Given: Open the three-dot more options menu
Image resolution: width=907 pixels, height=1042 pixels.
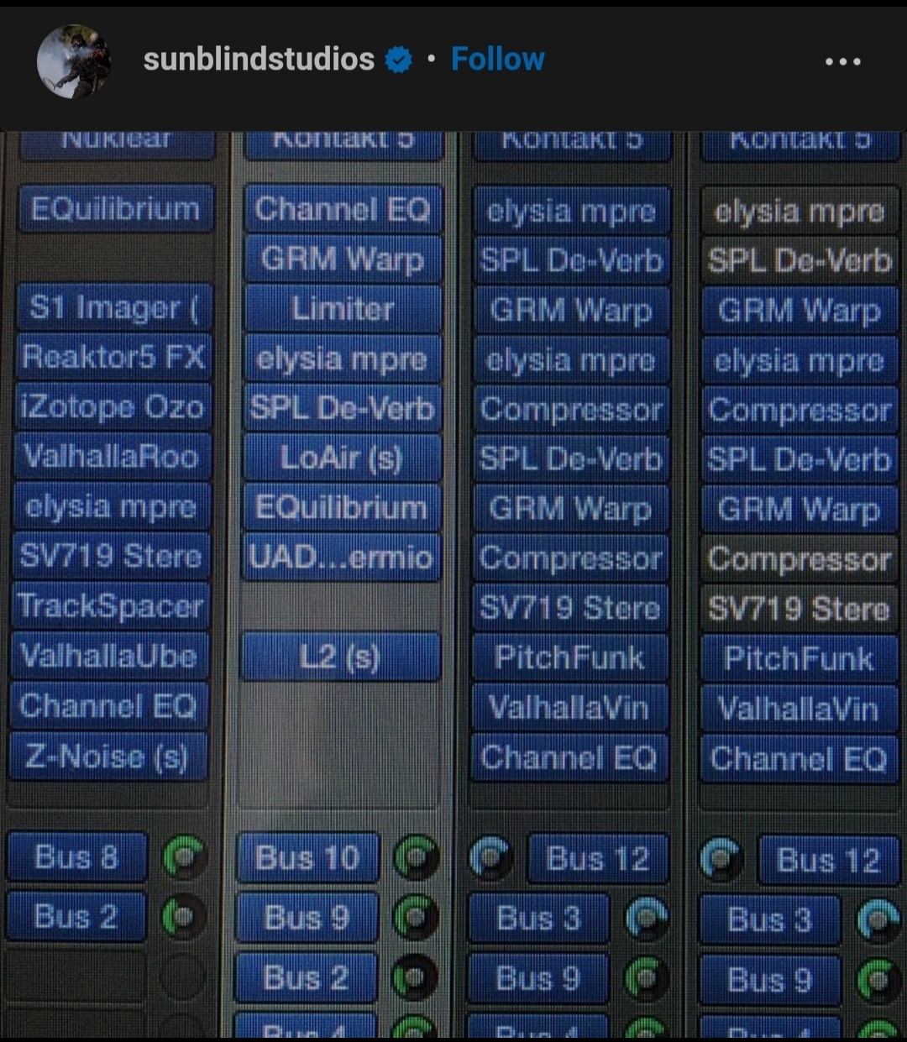Looking at the screenshot, I should click(842, 61).
